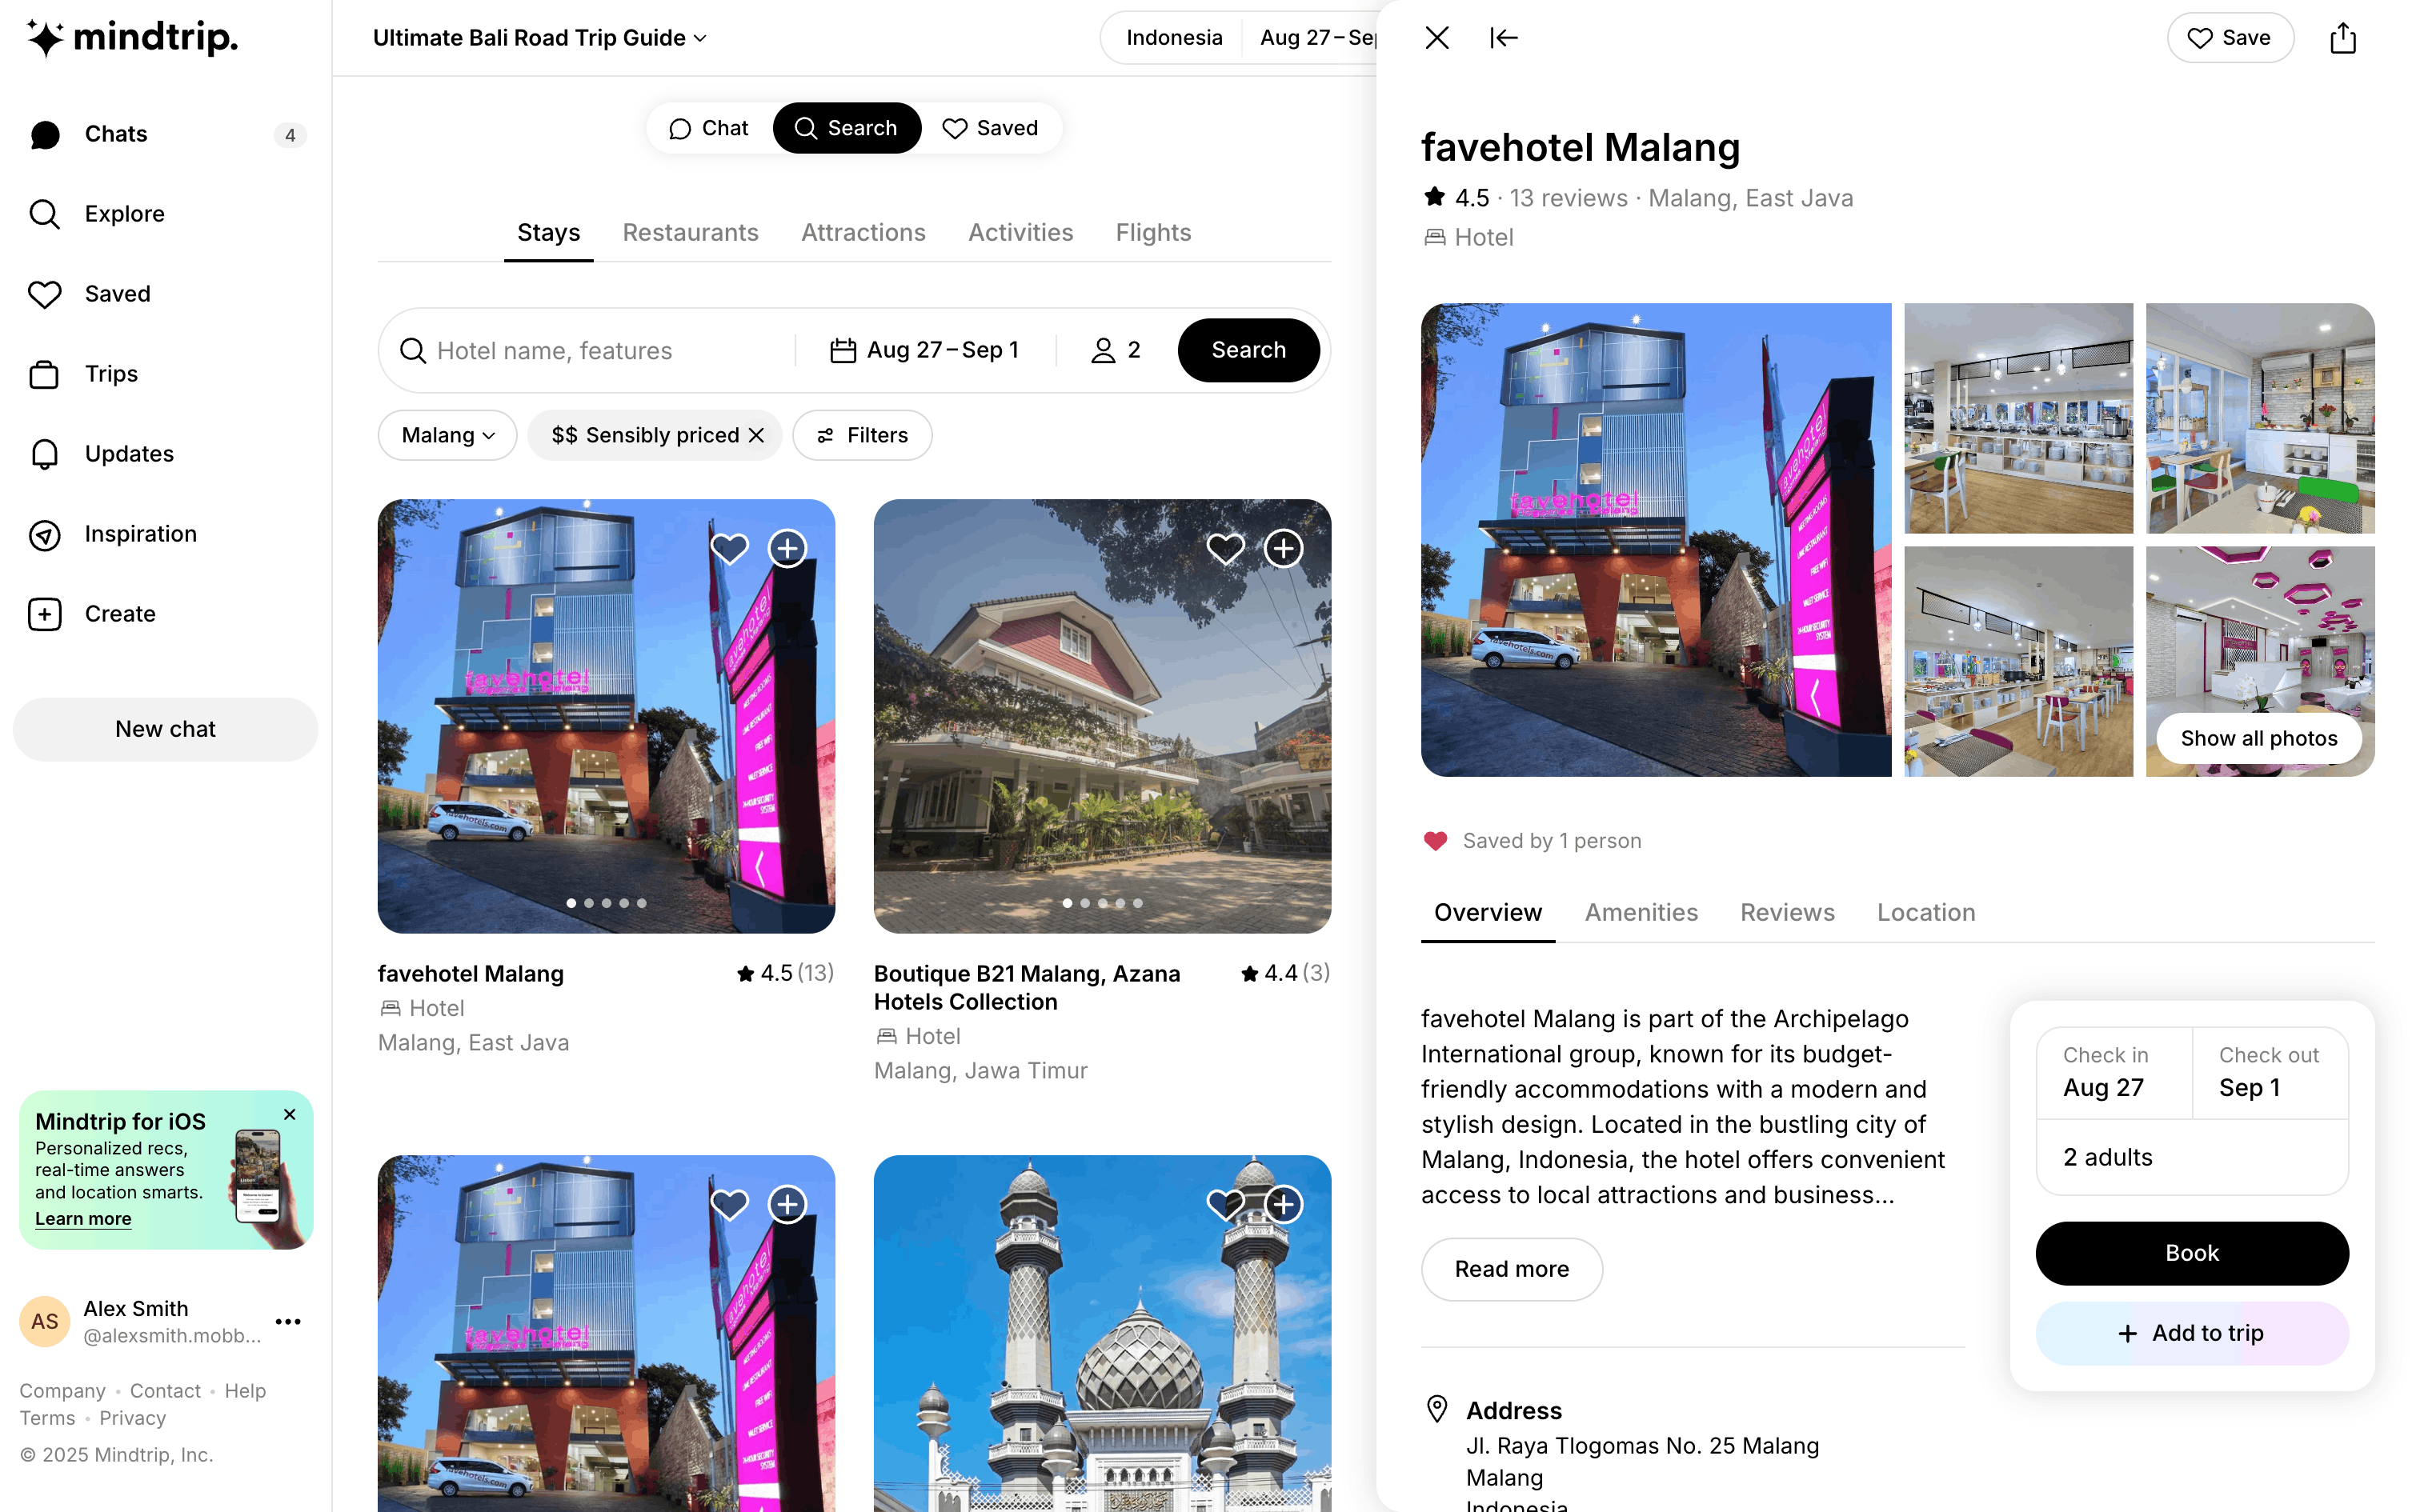Toggle the heart on the favehotel Malang card
The image size is (2420, 1512).
pyautogui.click(x=729, y=548)
